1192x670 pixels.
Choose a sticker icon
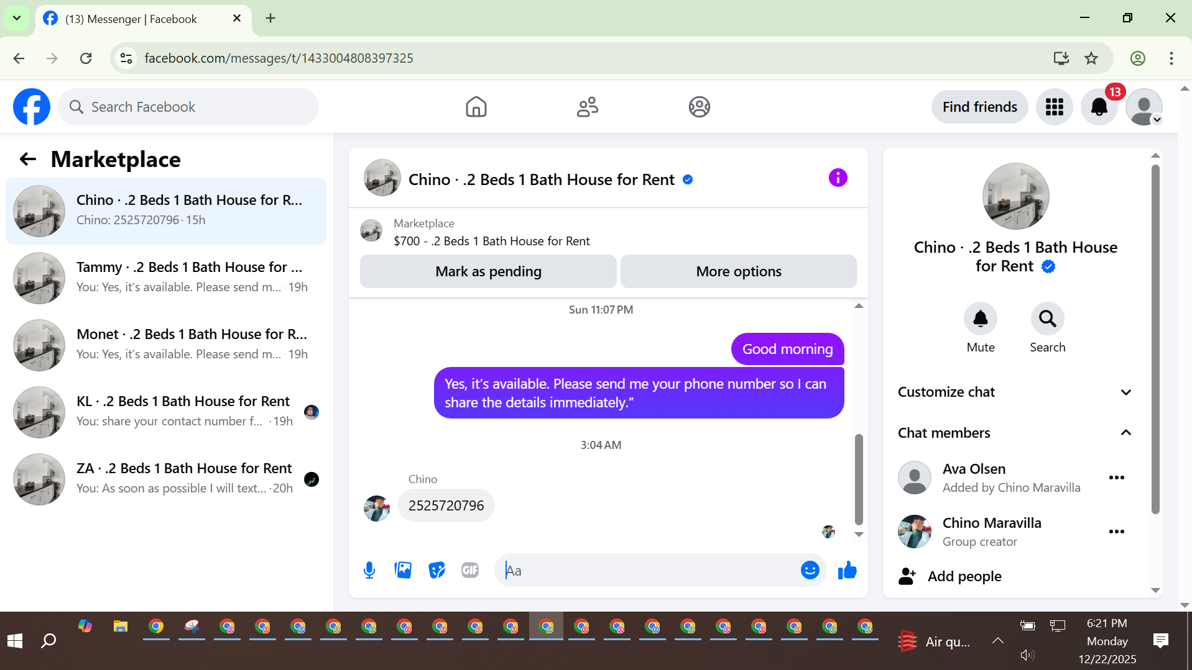coord(437,570)
